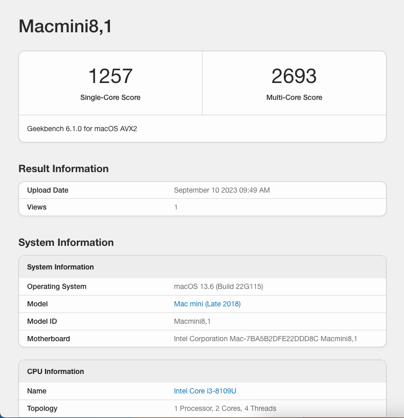The width and height of the screenshot is (404, 418).
Task: Select the Views count value 1
Action: tap(175, 207)
